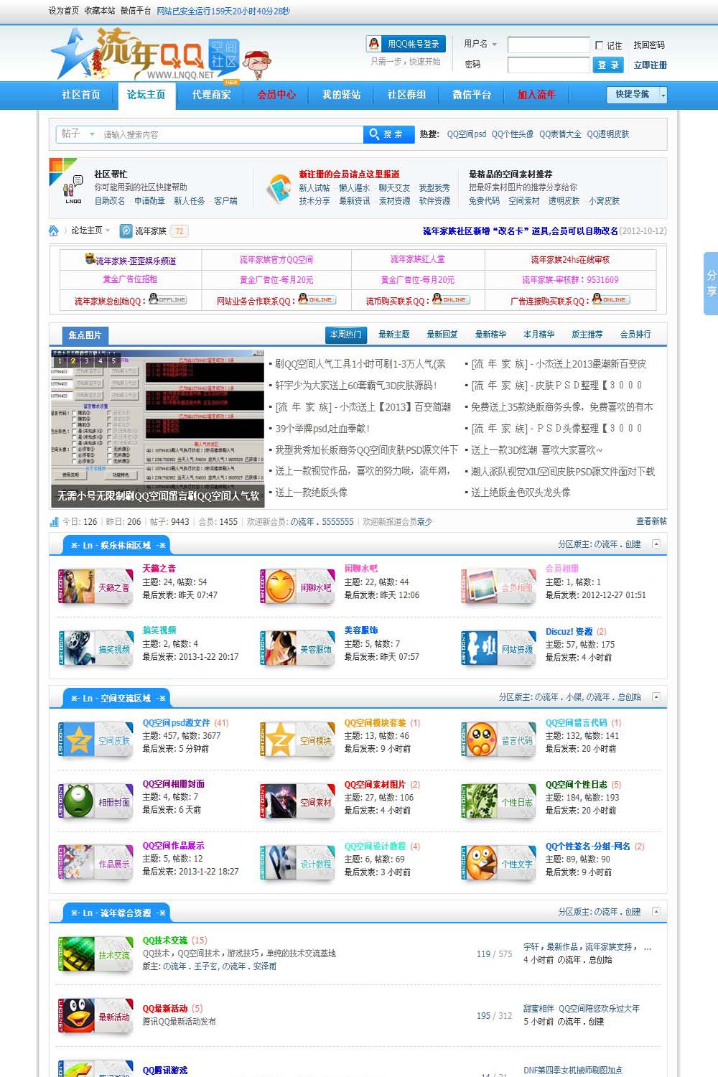Screen dimensions: 718x1077
Task: Click the statistics bar chart icon
Action: (x=54, y=522)
